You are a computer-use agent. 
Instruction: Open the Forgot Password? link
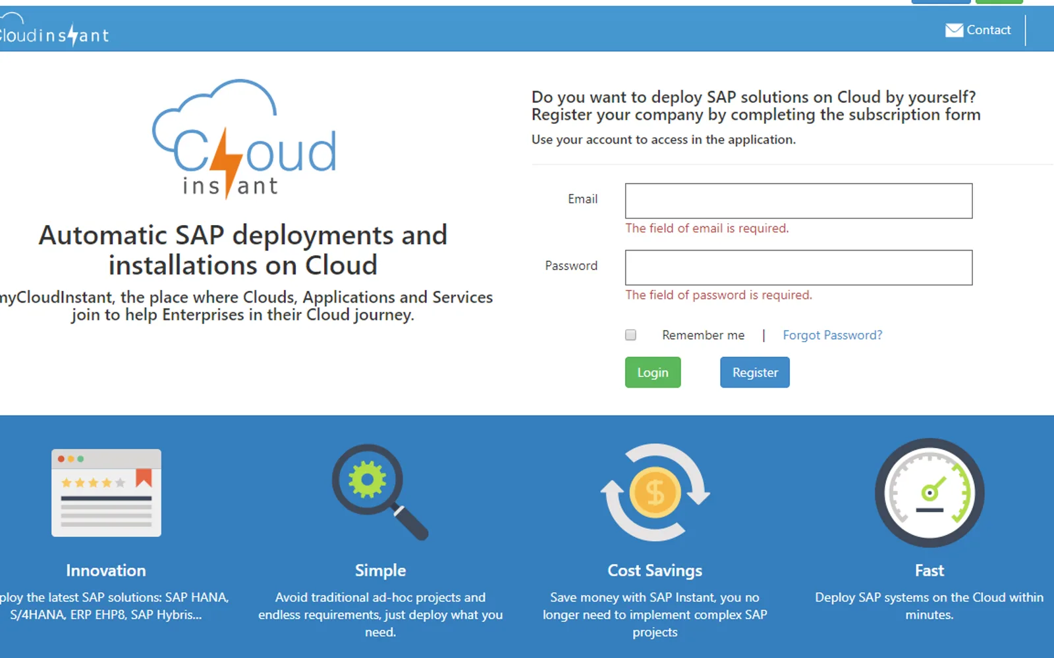pos(832,335)
